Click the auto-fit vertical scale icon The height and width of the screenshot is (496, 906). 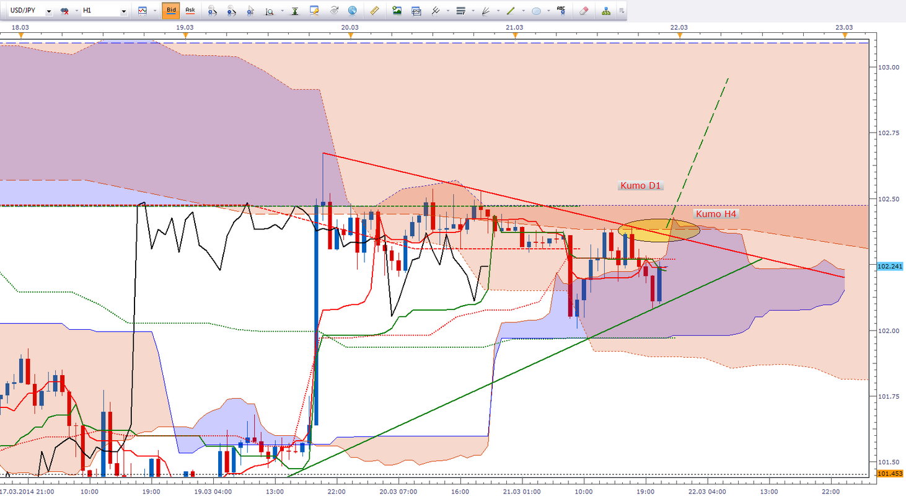(x=295, y=11)
